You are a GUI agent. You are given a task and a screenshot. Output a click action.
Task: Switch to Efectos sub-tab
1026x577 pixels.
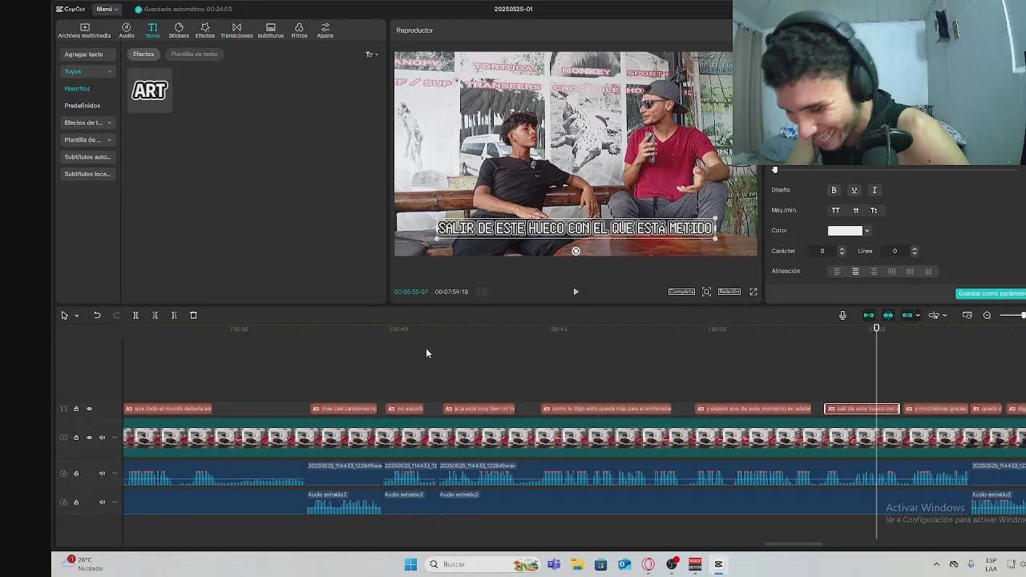click(143, 54)
